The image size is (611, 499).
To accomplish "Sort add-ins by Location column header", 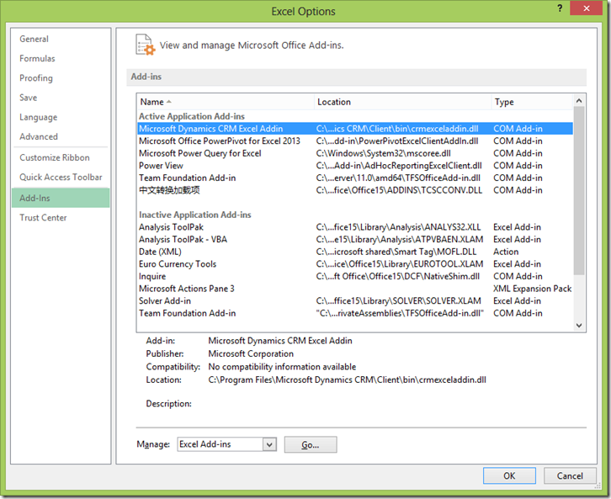I will click(402, 102).
